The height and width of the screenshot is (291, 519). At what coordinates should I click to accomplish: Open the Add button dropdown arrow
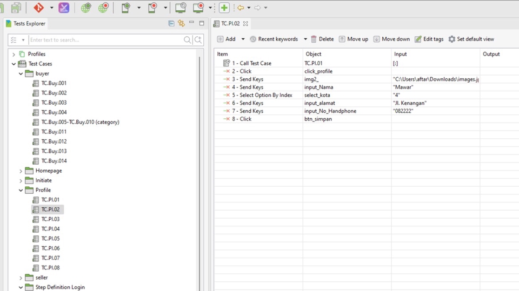[x=243, y=39]
